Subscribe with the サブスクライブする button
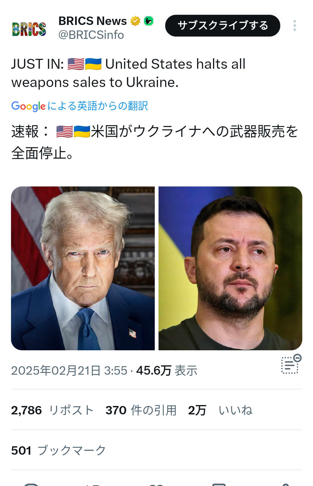313x486 pixels. (x=223, y=26)
